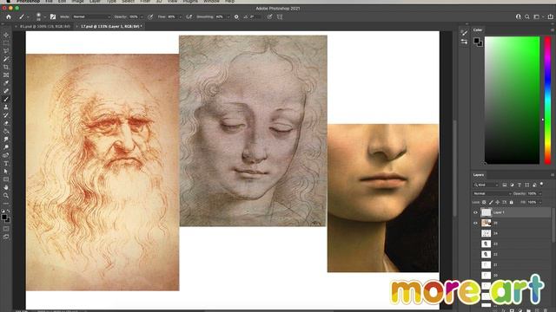This screenshot has height=312, width=556.
Task: Click the Home icon in options bar
Action: [x=9, y=16]
